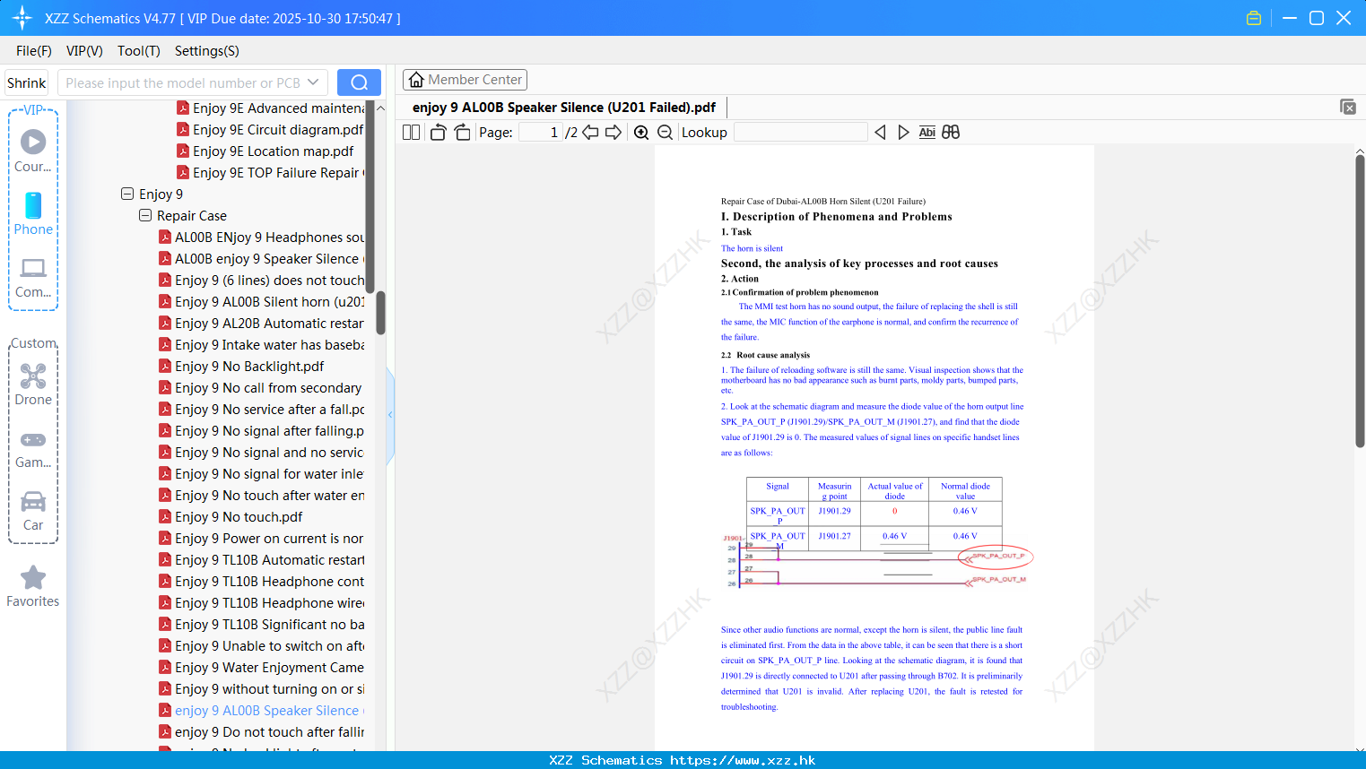1366x769 pixels.
Task: Click the binoculars search icon
Action: (951, 133)
